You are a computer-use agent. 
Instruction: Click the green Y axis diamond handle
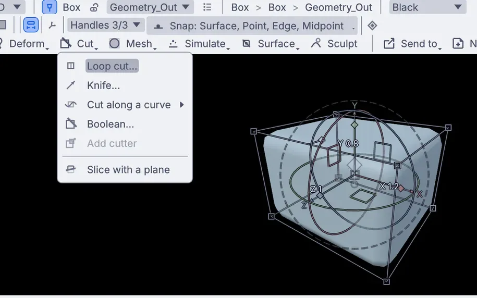(354, 125)
